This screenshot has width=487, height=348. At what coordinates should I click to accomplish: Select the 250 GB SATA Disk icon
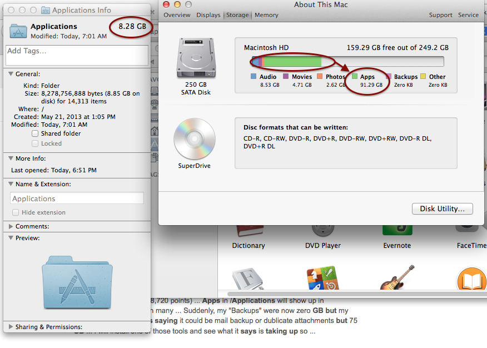(x=196, y=58)
